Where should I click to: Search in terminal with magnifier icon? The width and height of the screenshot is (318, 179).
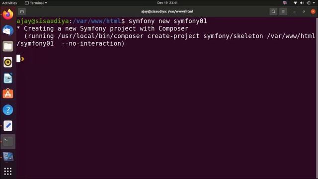pyautogui.click(x=273, y=11)
